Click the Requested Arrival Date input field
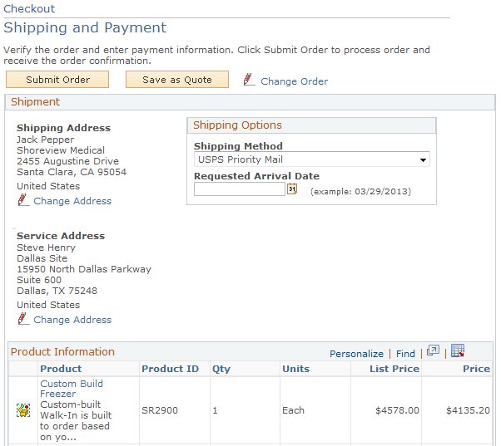 [240, 189]
